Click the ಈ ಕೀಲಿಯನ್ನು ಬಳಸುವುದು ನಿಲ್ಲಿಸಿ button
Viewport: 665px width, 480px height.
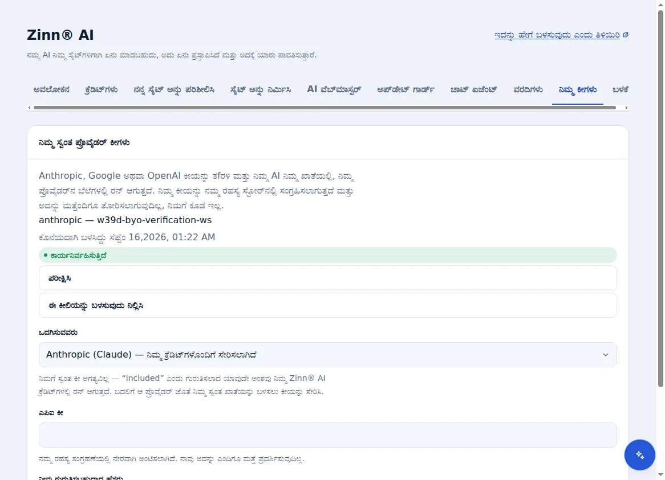point(327,305)
